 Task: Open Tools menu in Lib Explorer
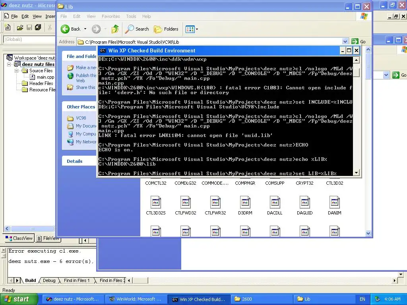coord(131,16)
